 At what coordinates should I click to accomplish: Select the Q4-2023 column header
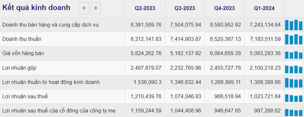(224, 8)
